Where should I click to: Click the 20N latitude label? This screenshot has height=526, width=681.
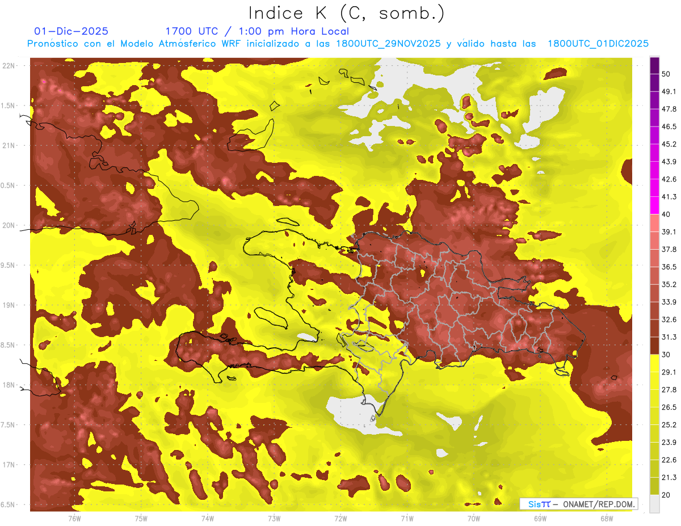(9, 225)
